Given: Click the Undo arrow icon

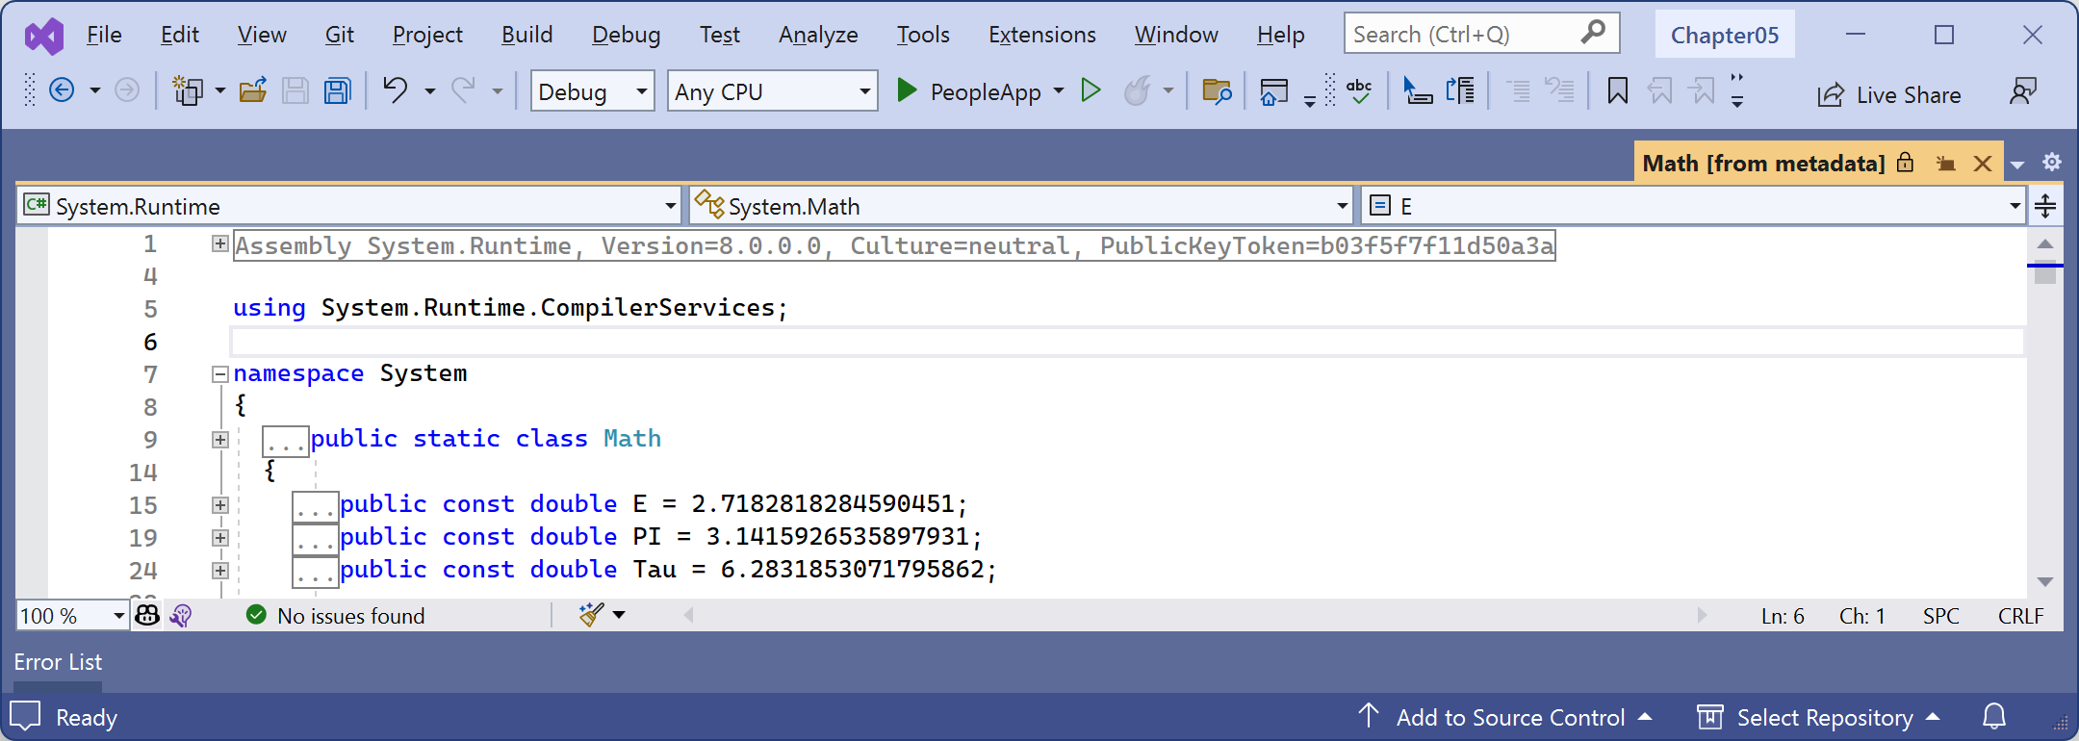Looking at the screenshot, I should tap(395, 90).
